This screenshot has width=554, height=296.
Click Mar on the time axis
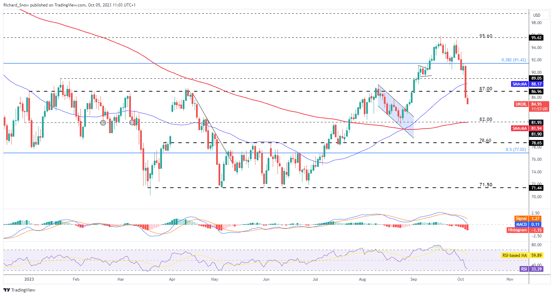point(121,279)
